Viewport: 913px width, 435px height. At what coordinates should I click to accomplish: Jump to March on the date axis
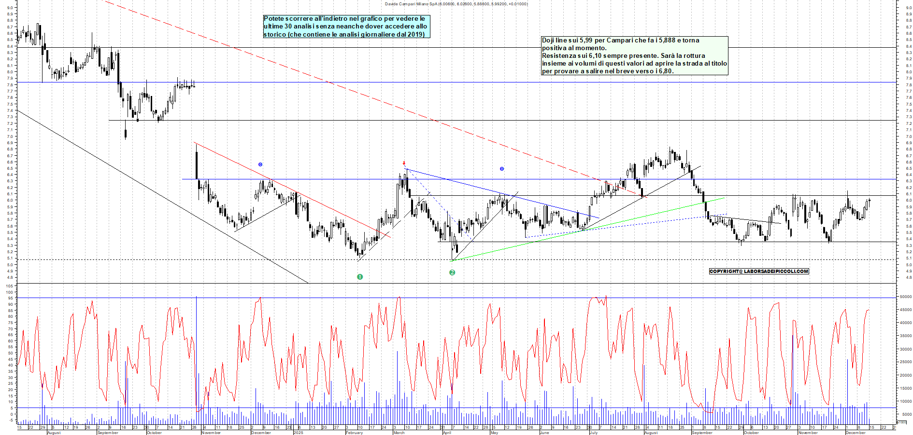[399, 433]
